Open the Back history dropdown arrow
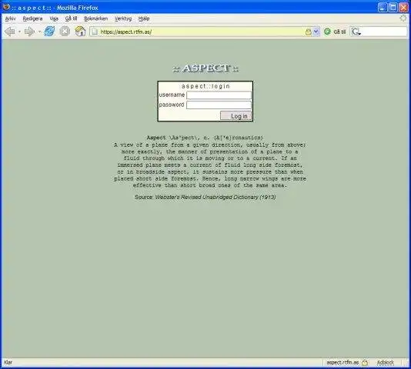This screenshot has height=369, width=411. (19, 32)
